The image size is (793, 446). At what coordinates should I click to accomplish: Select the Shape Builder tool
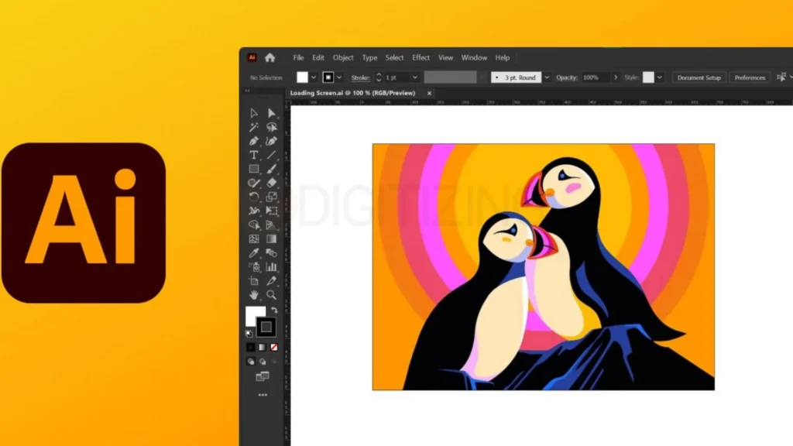coord(254,225)
